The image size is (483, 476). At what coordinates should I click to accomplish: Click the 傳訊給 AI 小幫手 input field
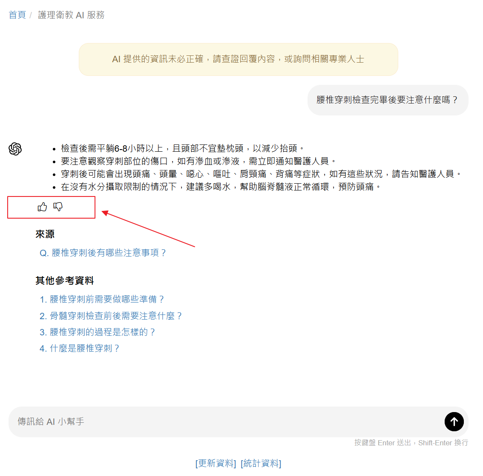pyautogui.click(x=170, y=421)
